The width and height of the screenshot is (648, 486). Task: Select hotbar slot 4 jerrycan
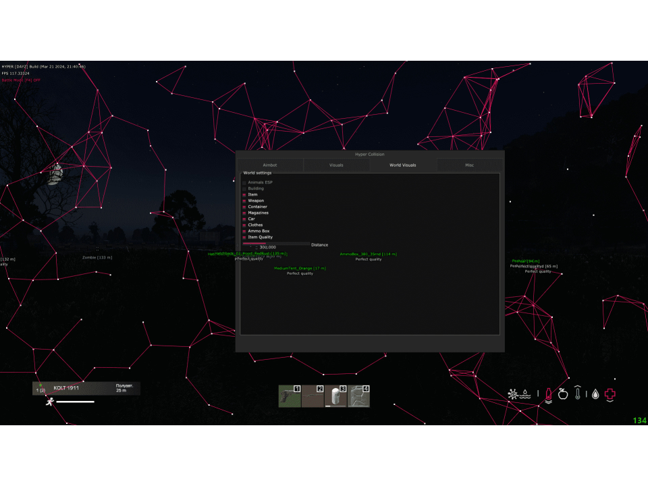[x=358, y=396]
